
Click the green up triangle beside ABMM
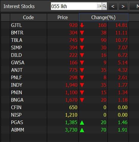pos(82,130)
